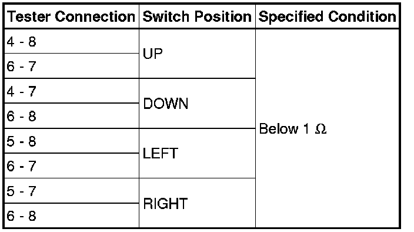Click the 6 - 7 cell beside UP
414x232 pixels.
pos(72,66)
